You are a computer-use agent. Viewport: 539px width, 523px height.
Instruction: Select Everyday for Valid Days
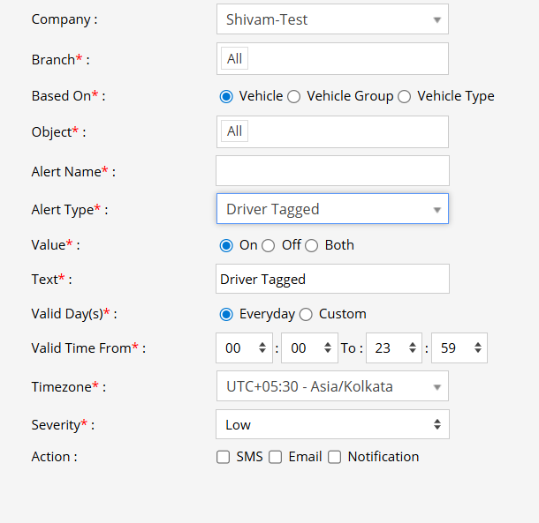click(x=226, y=314)
